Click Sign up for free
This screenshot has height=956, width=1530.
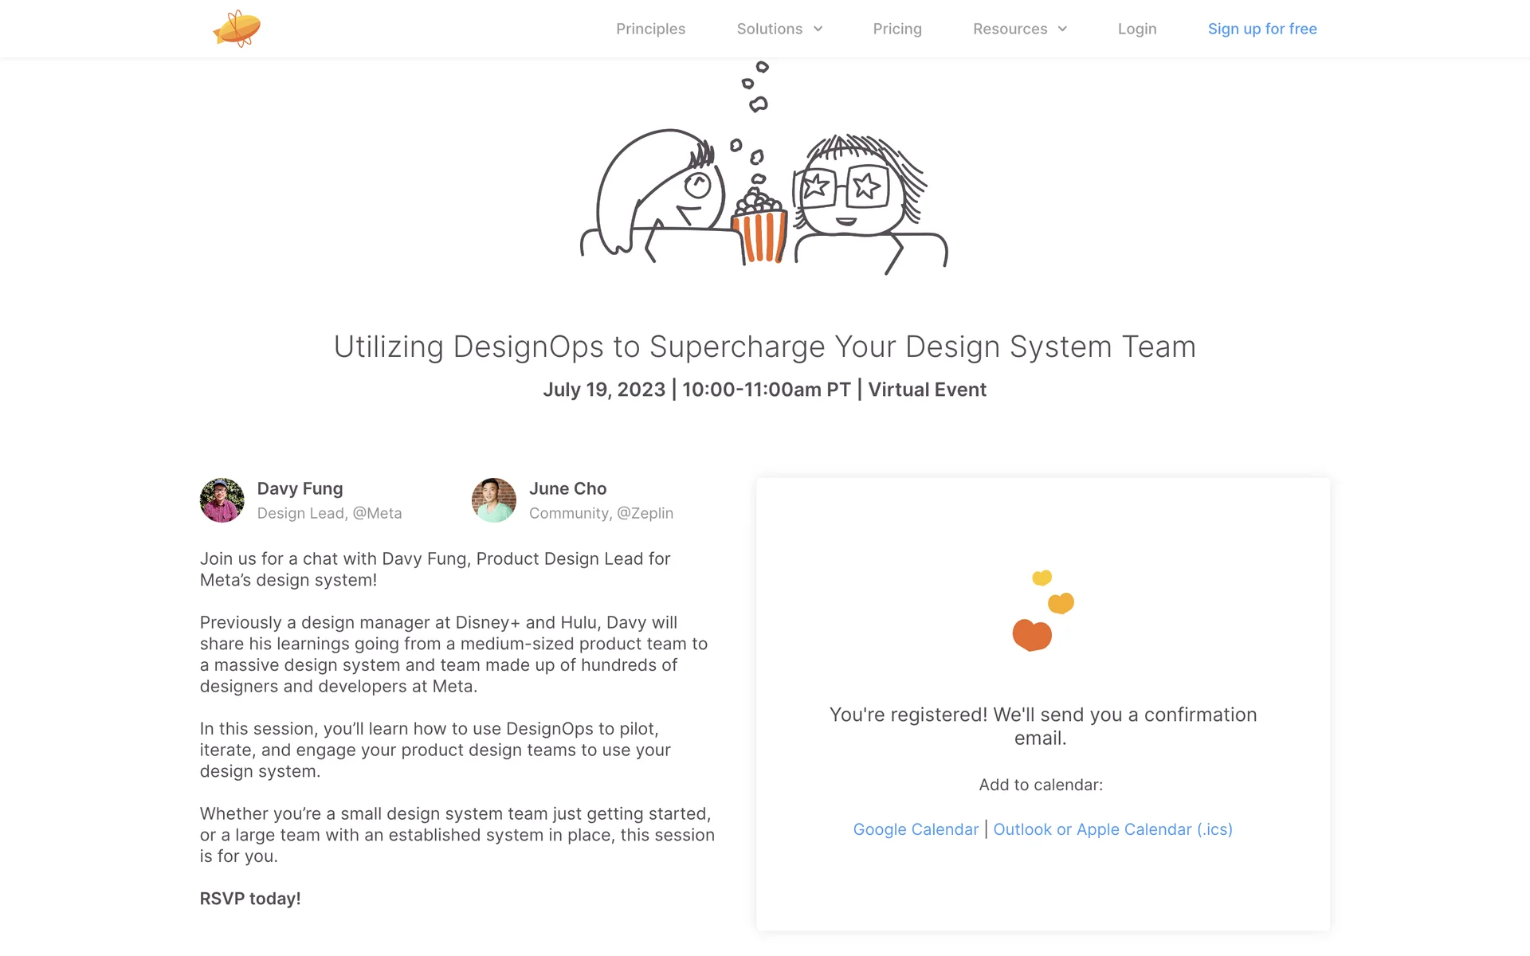1261,29
